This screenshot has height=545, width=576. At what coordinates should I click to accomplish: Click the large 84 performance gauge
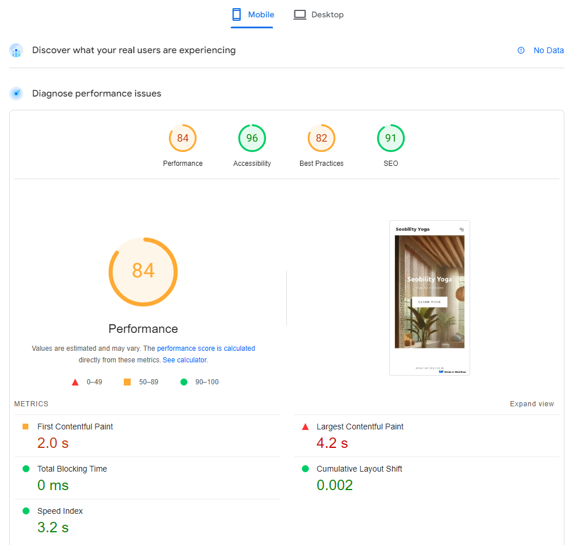tap(143, 272)
